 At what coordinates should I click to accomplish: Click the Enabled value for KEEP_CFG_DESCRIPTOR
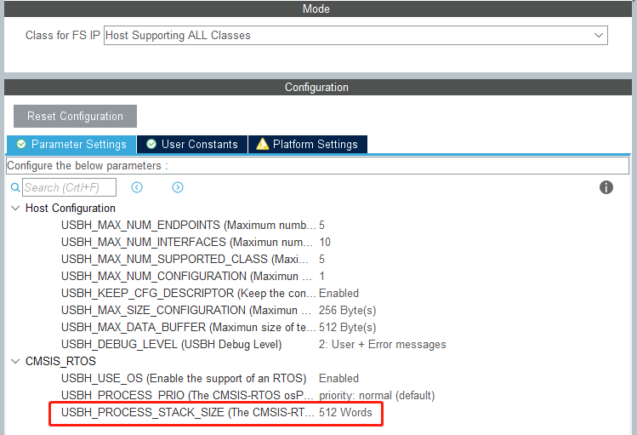pyautogui.click(x=338, y=294)
